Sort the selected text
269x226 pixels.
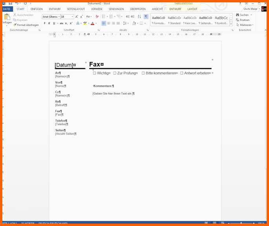coord(139,16)
